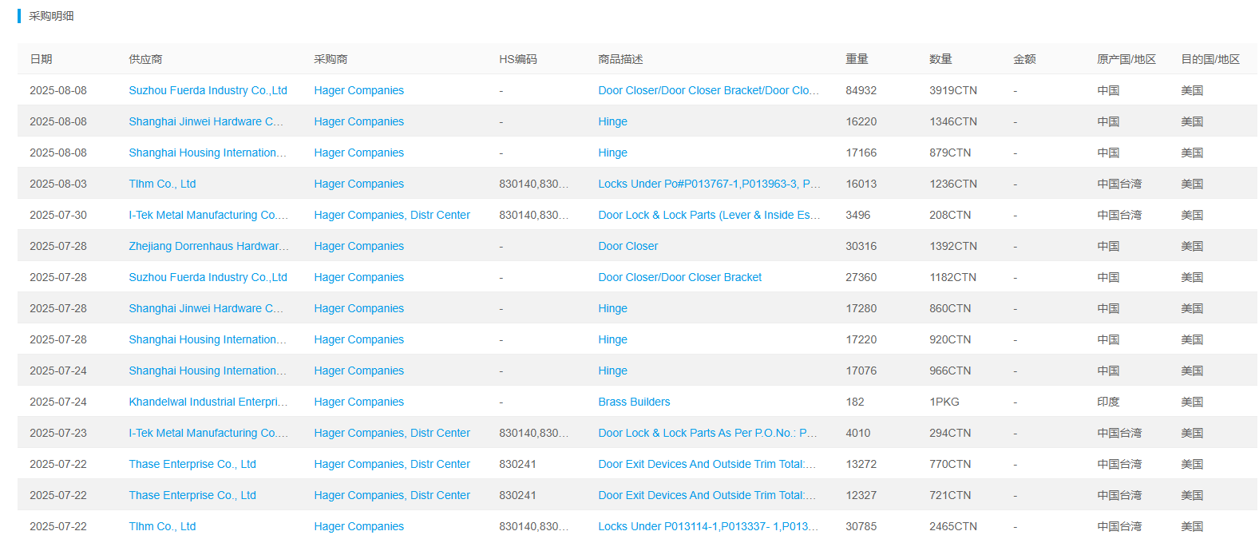Image resolution: width=1259 pixels, height=539 pixels.
Task: Open Hager Companies buyer on 3919CTN row
Action: 358,90
